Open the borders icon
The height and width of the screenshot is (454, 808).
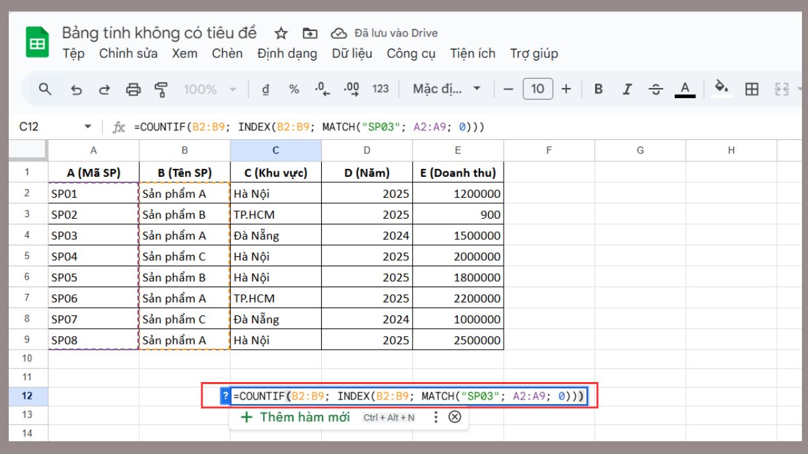tap(752, 89)
